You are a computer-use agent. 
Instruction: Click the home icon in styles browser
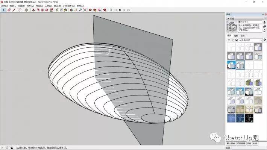click(237, 40)
